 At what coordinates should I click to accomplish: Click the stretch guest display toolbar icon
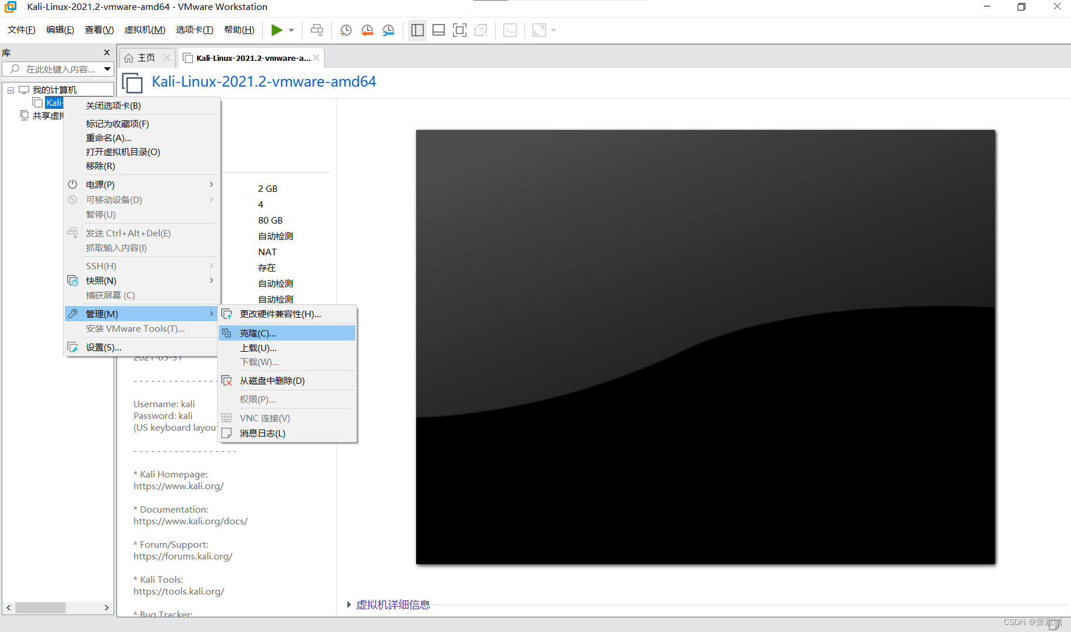click(x=539, y=30)
